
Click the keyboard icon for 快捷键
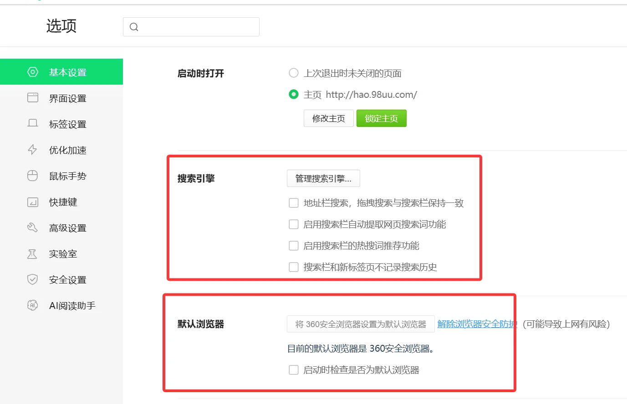pyautogui.click(x=32, y=202)
